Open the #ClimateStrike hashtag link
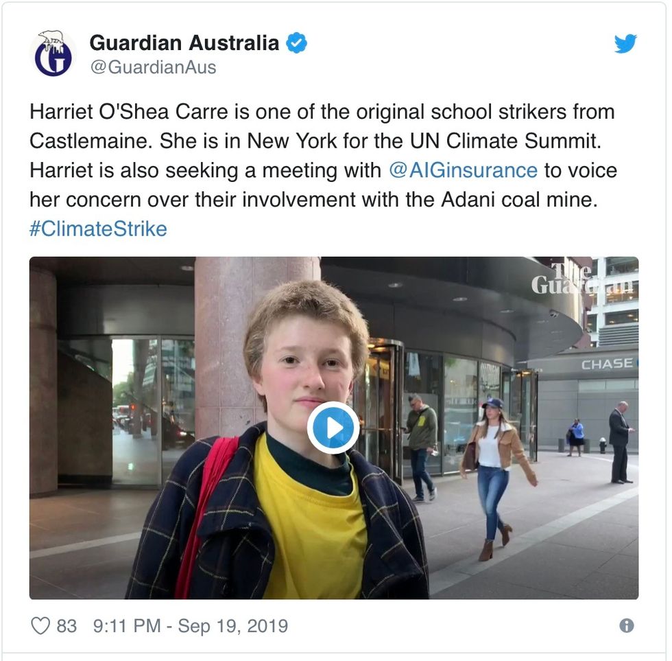The image size is (672, 661). pyautogui.click(x=98, y=229)
